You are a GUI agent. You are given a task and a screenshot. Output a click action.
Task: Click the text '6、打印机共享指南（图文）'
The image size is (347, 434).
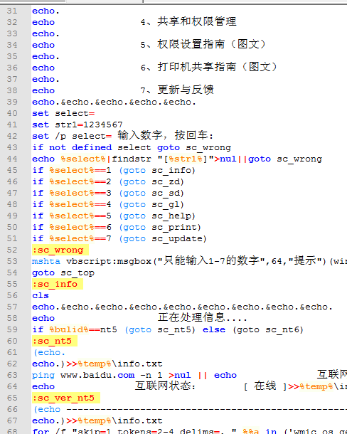coord(209,68)
